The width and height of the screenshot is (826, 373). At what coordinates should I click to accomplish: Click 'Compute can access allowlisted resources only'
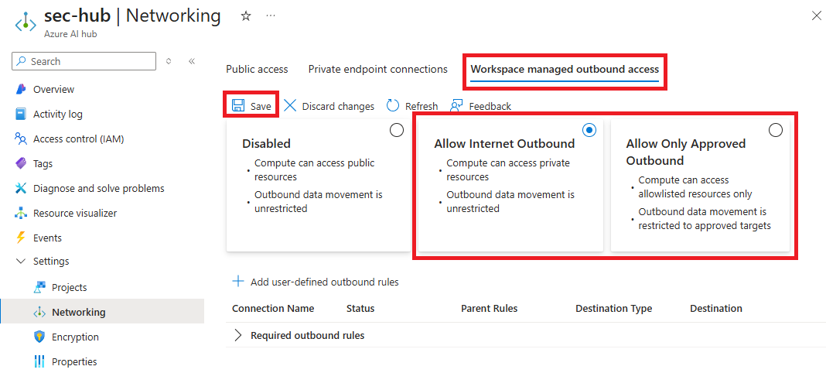click(x=695, y=187)
